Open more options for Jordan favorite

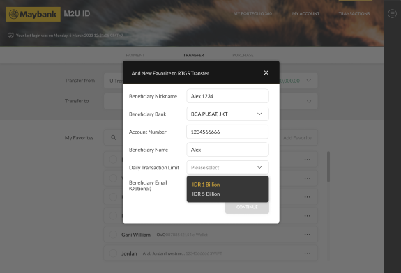click(x=307, y=253)
